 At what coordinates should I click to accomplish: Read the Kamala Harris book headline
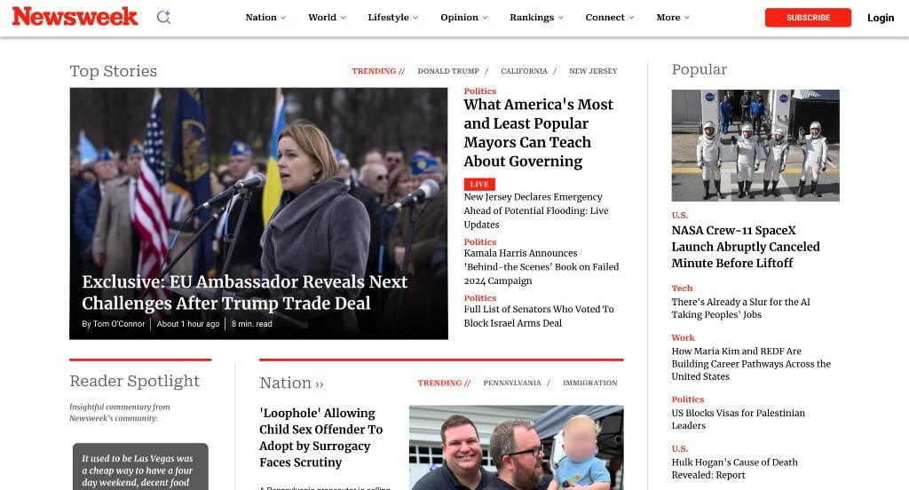tap(541, 266)
